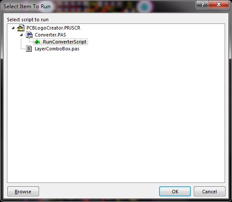Select the Converter.PAS entry
Image resolution: width=232 pixels, height=202 pixels.
tap(50, 35)
